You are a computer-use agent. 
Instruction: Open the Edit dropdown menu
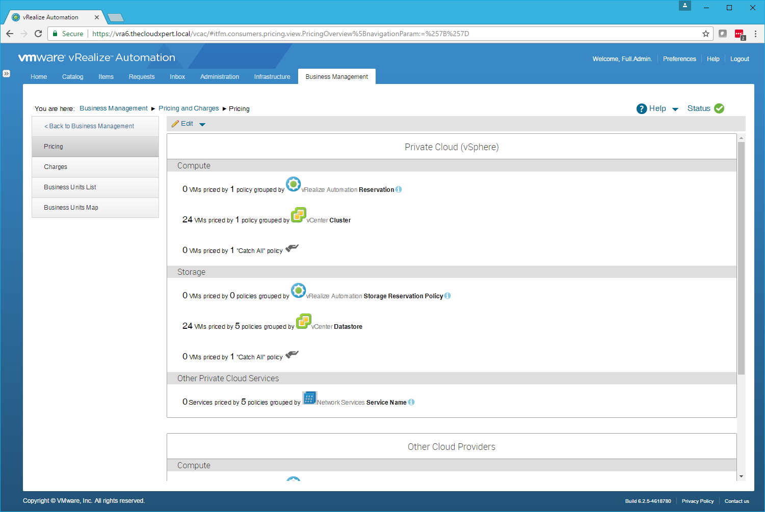202,124
